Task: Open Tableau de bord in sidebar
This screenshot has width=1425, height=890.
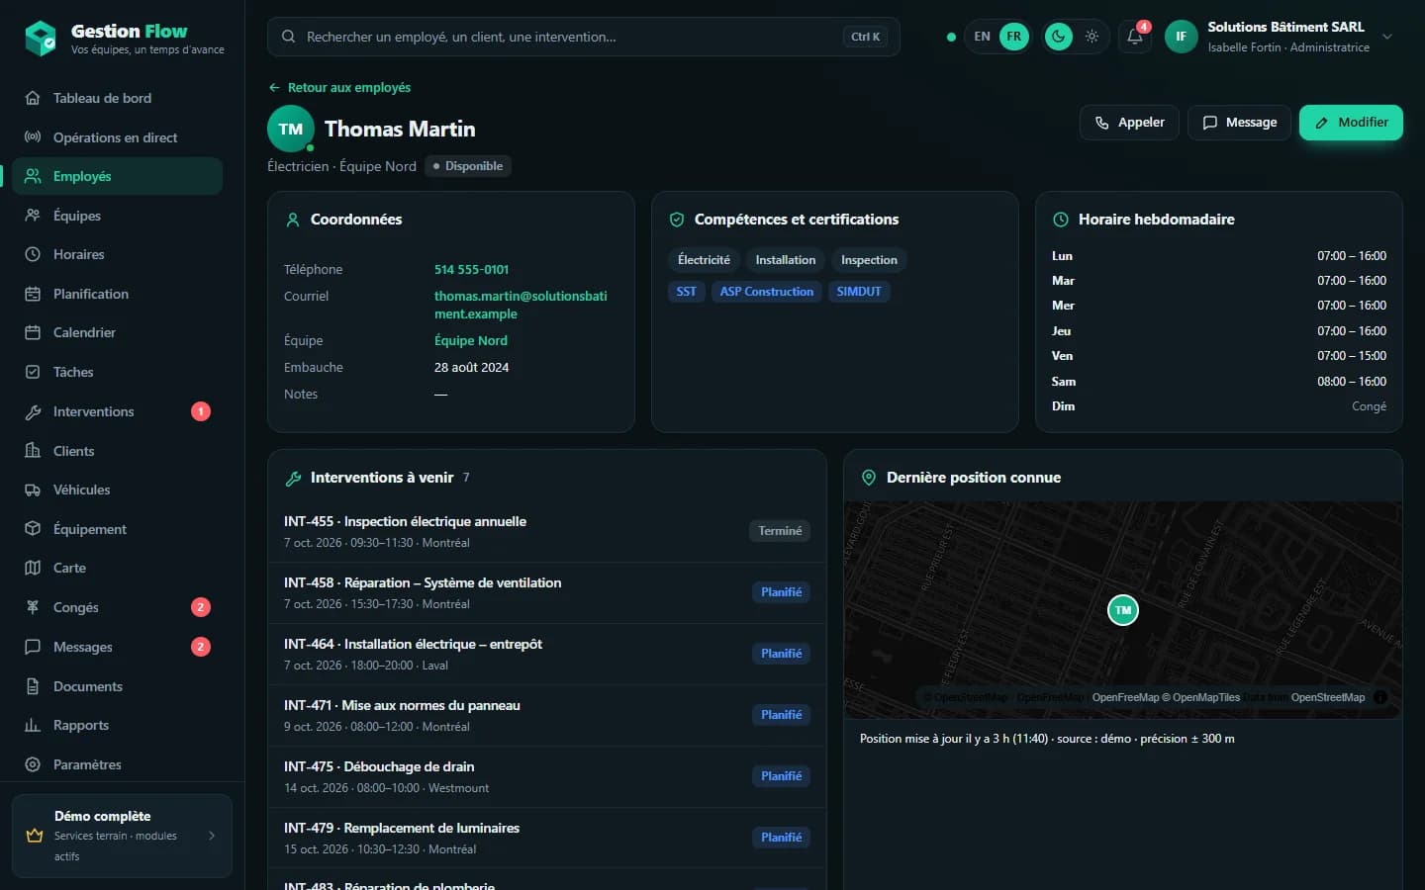Action: (x=117, y=98)
